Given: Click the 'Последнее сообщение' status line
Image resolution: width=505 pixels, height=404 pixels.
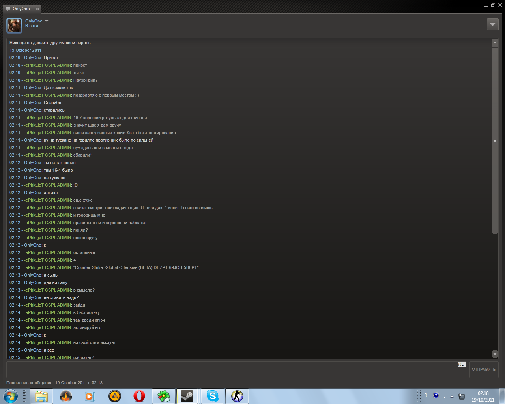Looking at the screenshot, I should [54, 383].
